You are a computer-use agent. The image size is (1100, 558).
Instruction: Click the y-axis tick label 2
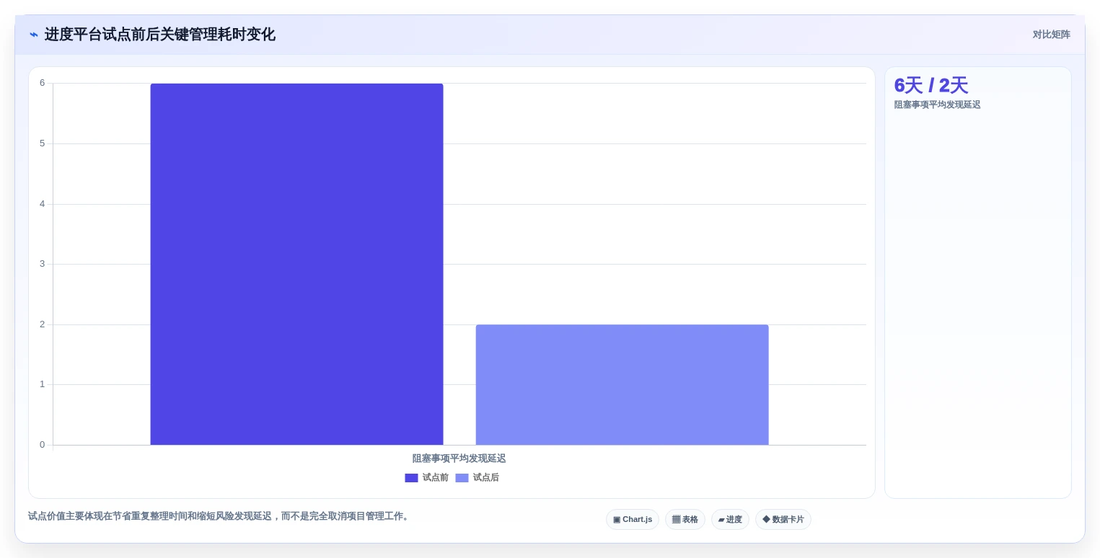[42, 324]
